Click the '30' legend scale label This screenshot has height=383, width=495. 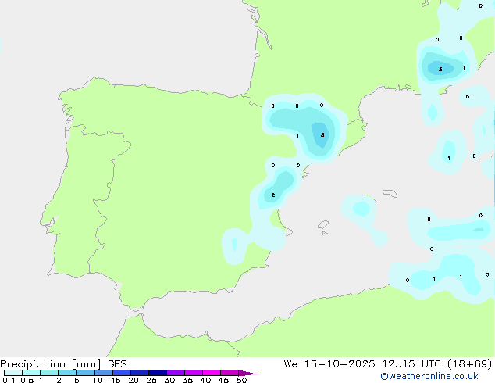click(169, 380)
